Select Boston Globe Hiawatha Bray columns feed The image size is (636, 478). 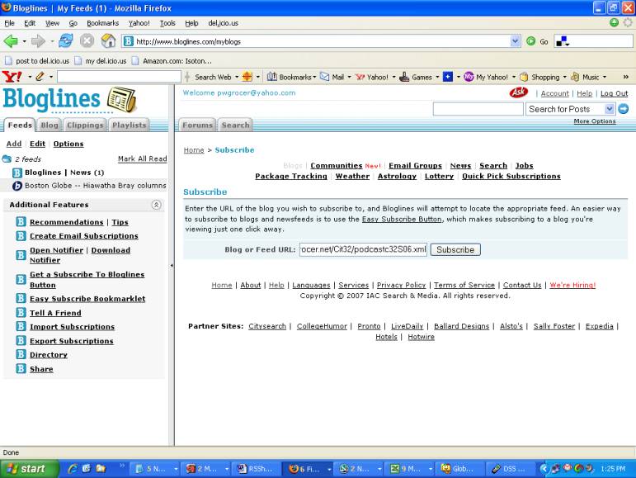tap(96, 186)
